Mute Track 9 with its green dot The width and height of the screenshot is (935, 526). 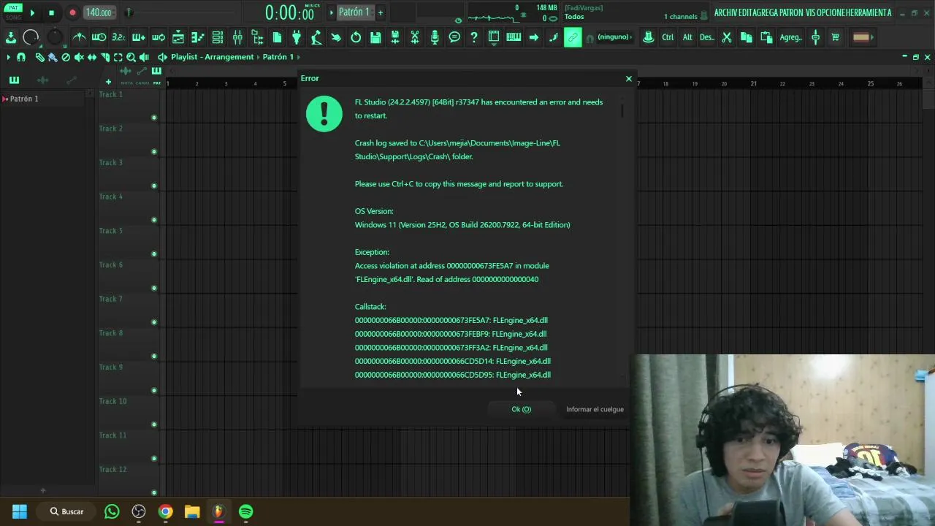coord(153,390)
